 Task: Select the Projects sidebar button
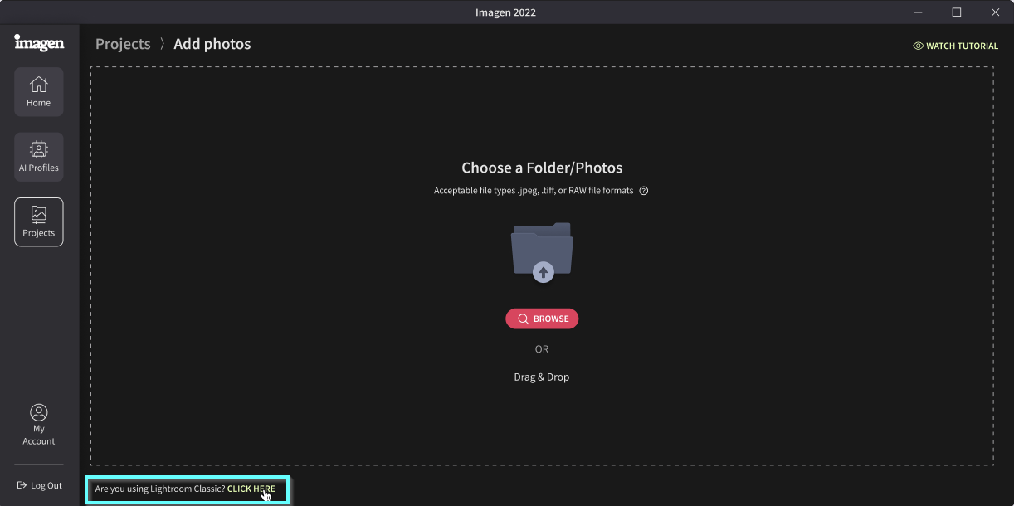(39, 222)
